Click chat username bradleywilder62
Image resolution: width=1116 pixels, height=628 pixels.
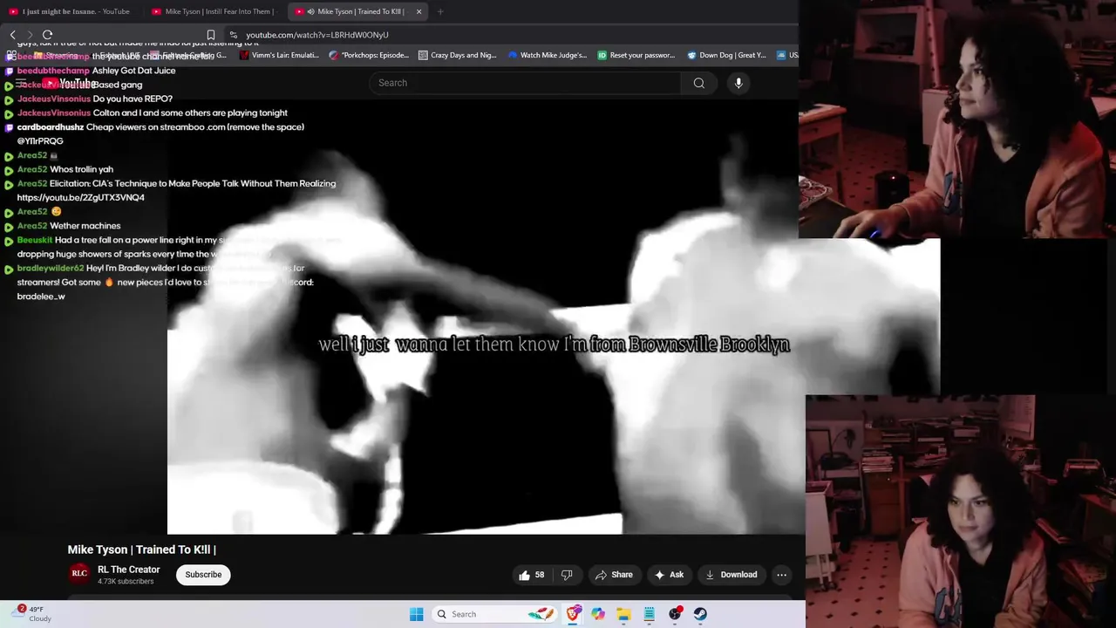click(x=51, y=269)
